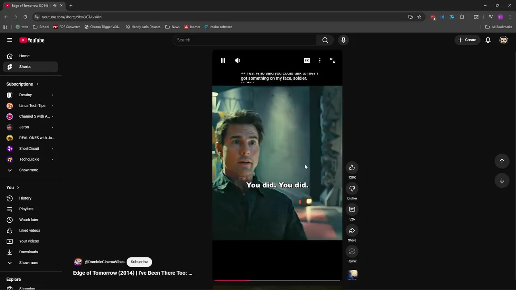
Task: Open Your videos in the sidebar
Action: tap(31, 241)
